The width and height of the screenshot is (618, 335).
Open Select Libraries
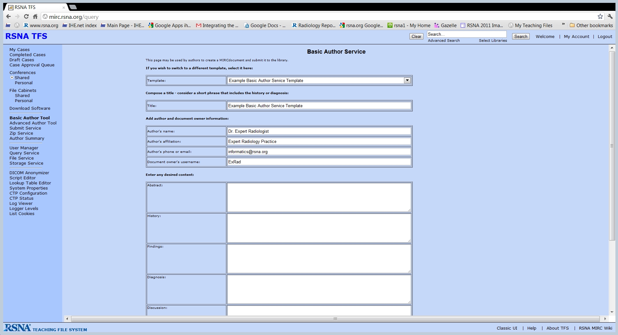coord(493,41)
